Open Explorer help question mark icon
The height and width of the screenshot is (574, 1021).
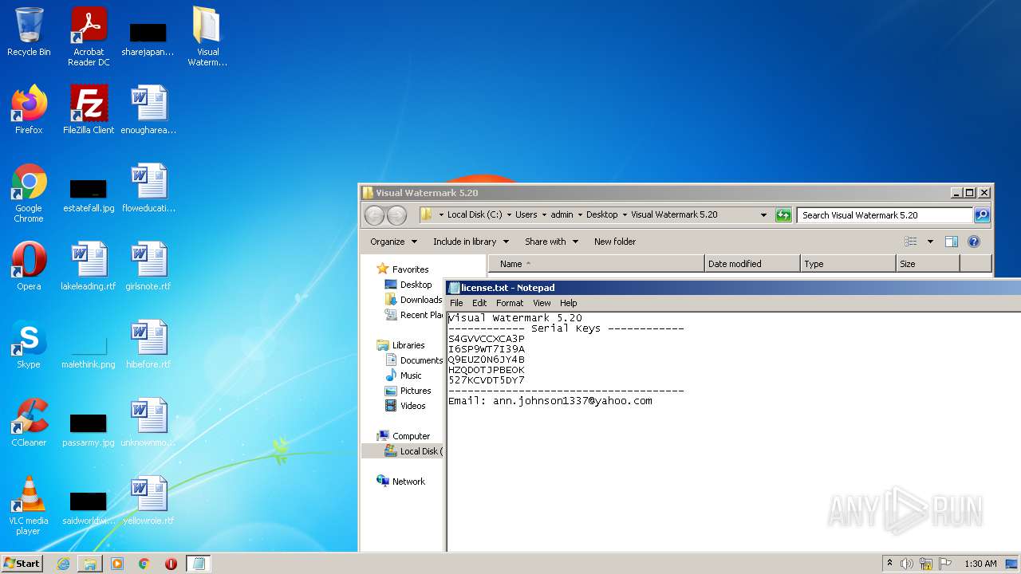tap(973, 242)
